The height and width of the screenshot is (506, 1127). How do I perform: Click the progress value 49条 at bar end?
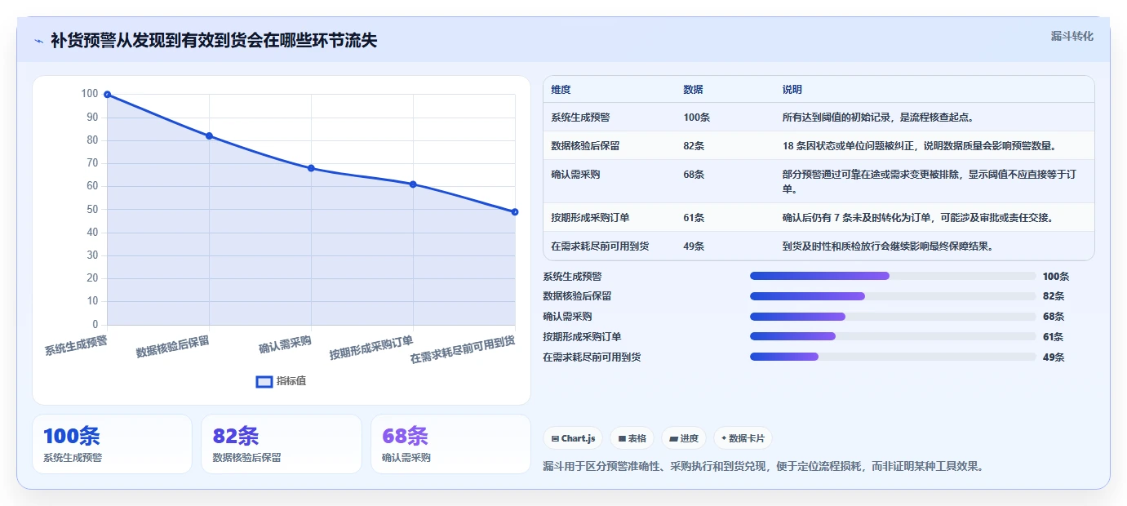1054,357
